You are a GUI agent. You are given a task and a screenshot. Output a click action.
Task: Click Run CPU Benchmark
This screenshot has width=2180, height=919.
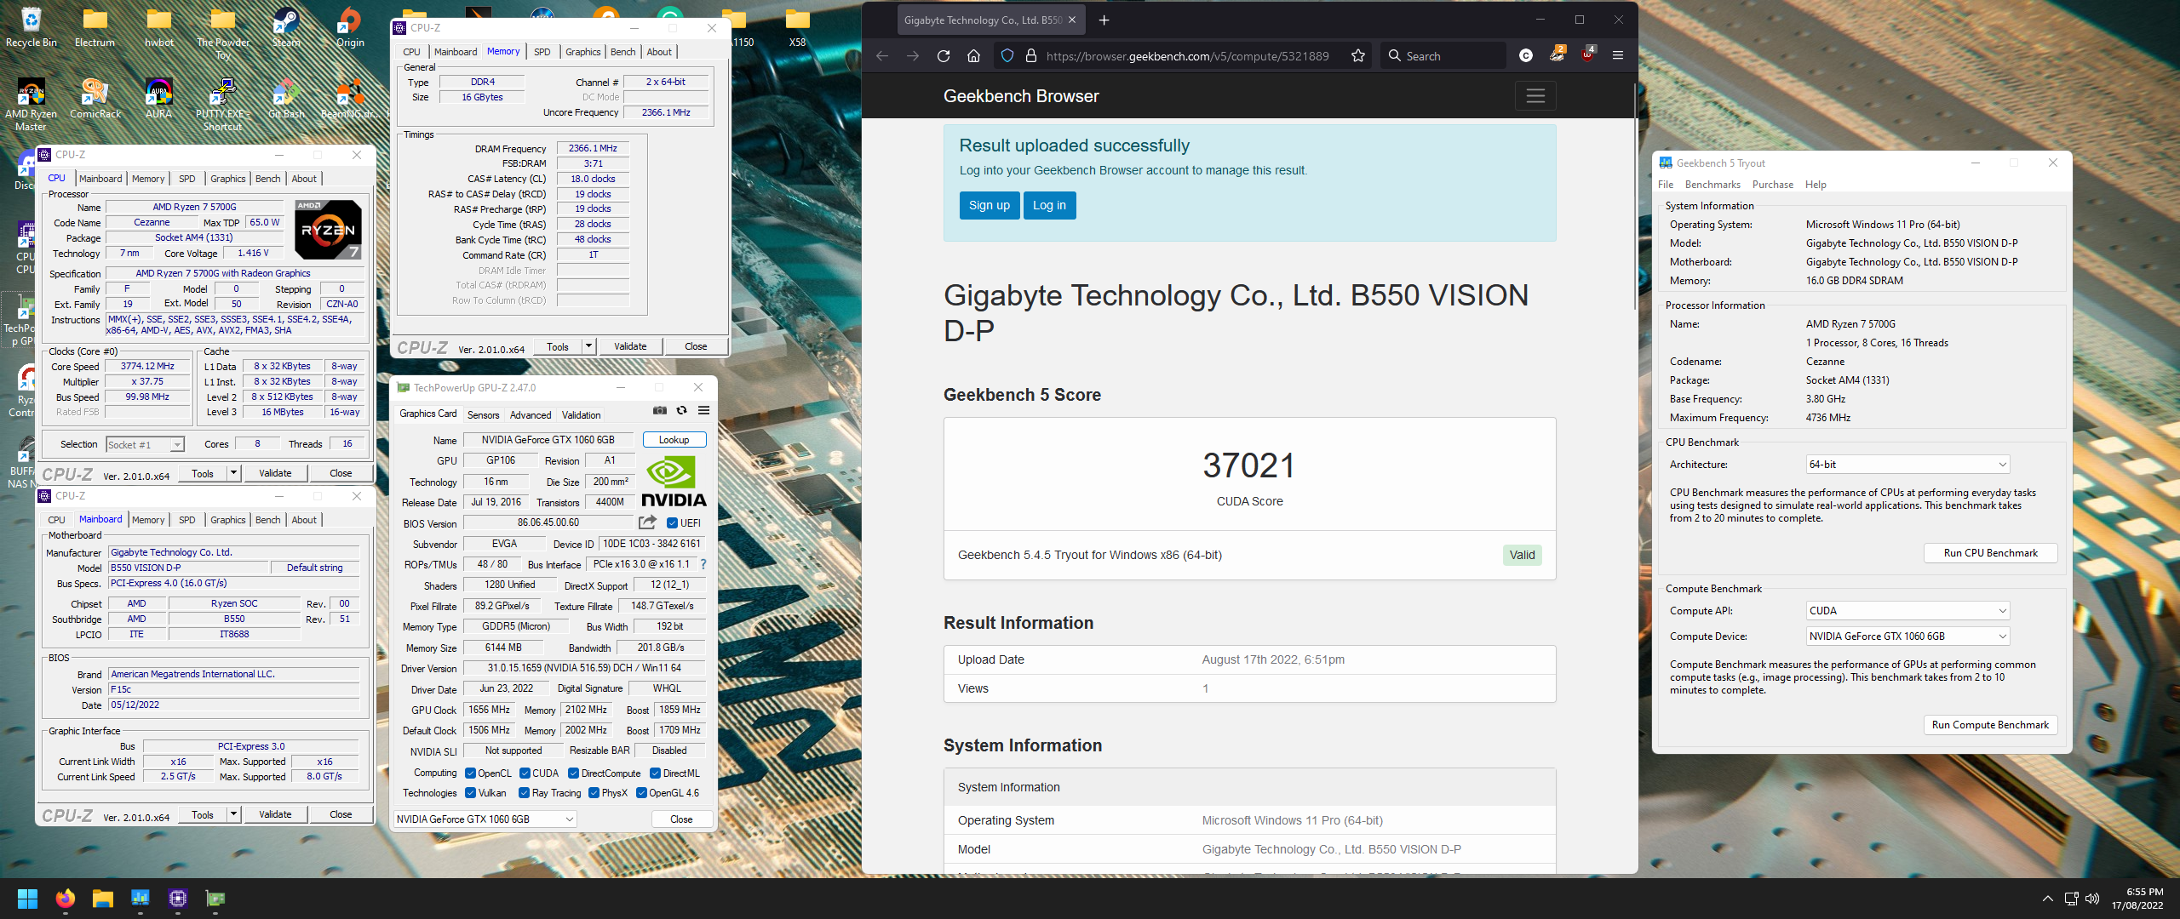click(1990, 553)
